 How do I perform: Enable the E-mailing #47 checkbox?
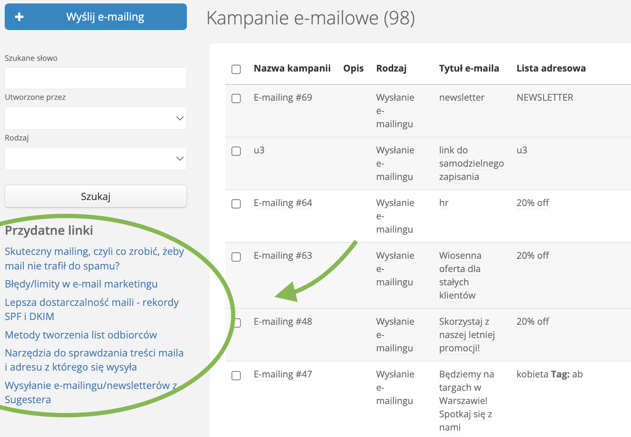pos(236,375)
